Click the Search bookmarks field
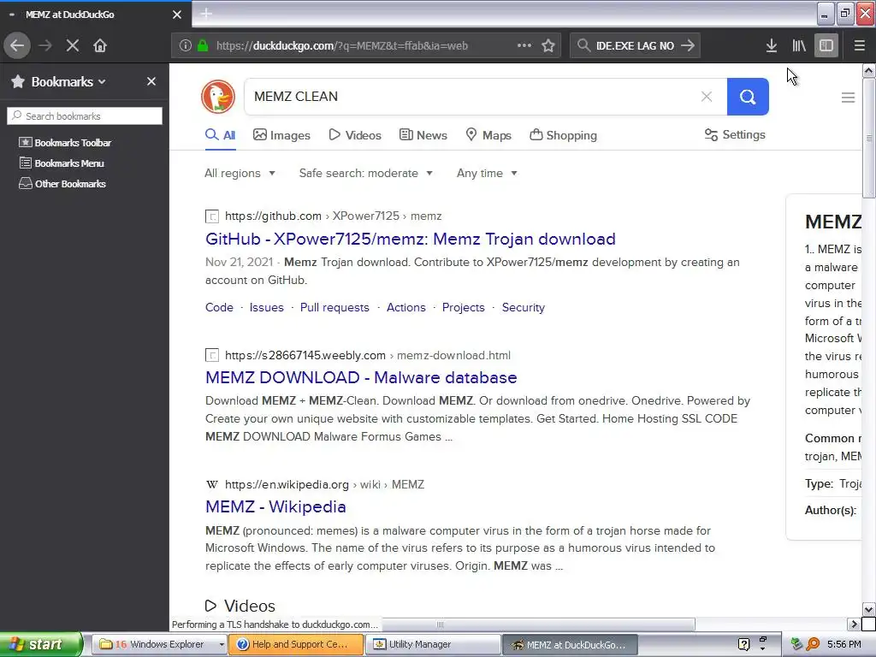 pos(85,116)
